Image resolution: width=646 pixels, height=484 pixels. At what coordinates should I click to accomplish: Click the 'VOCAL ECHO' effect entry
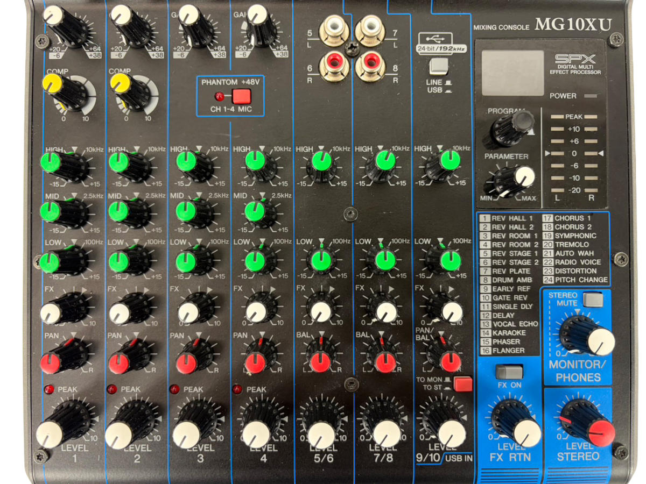pyautogui.click(x=509, y=324)
